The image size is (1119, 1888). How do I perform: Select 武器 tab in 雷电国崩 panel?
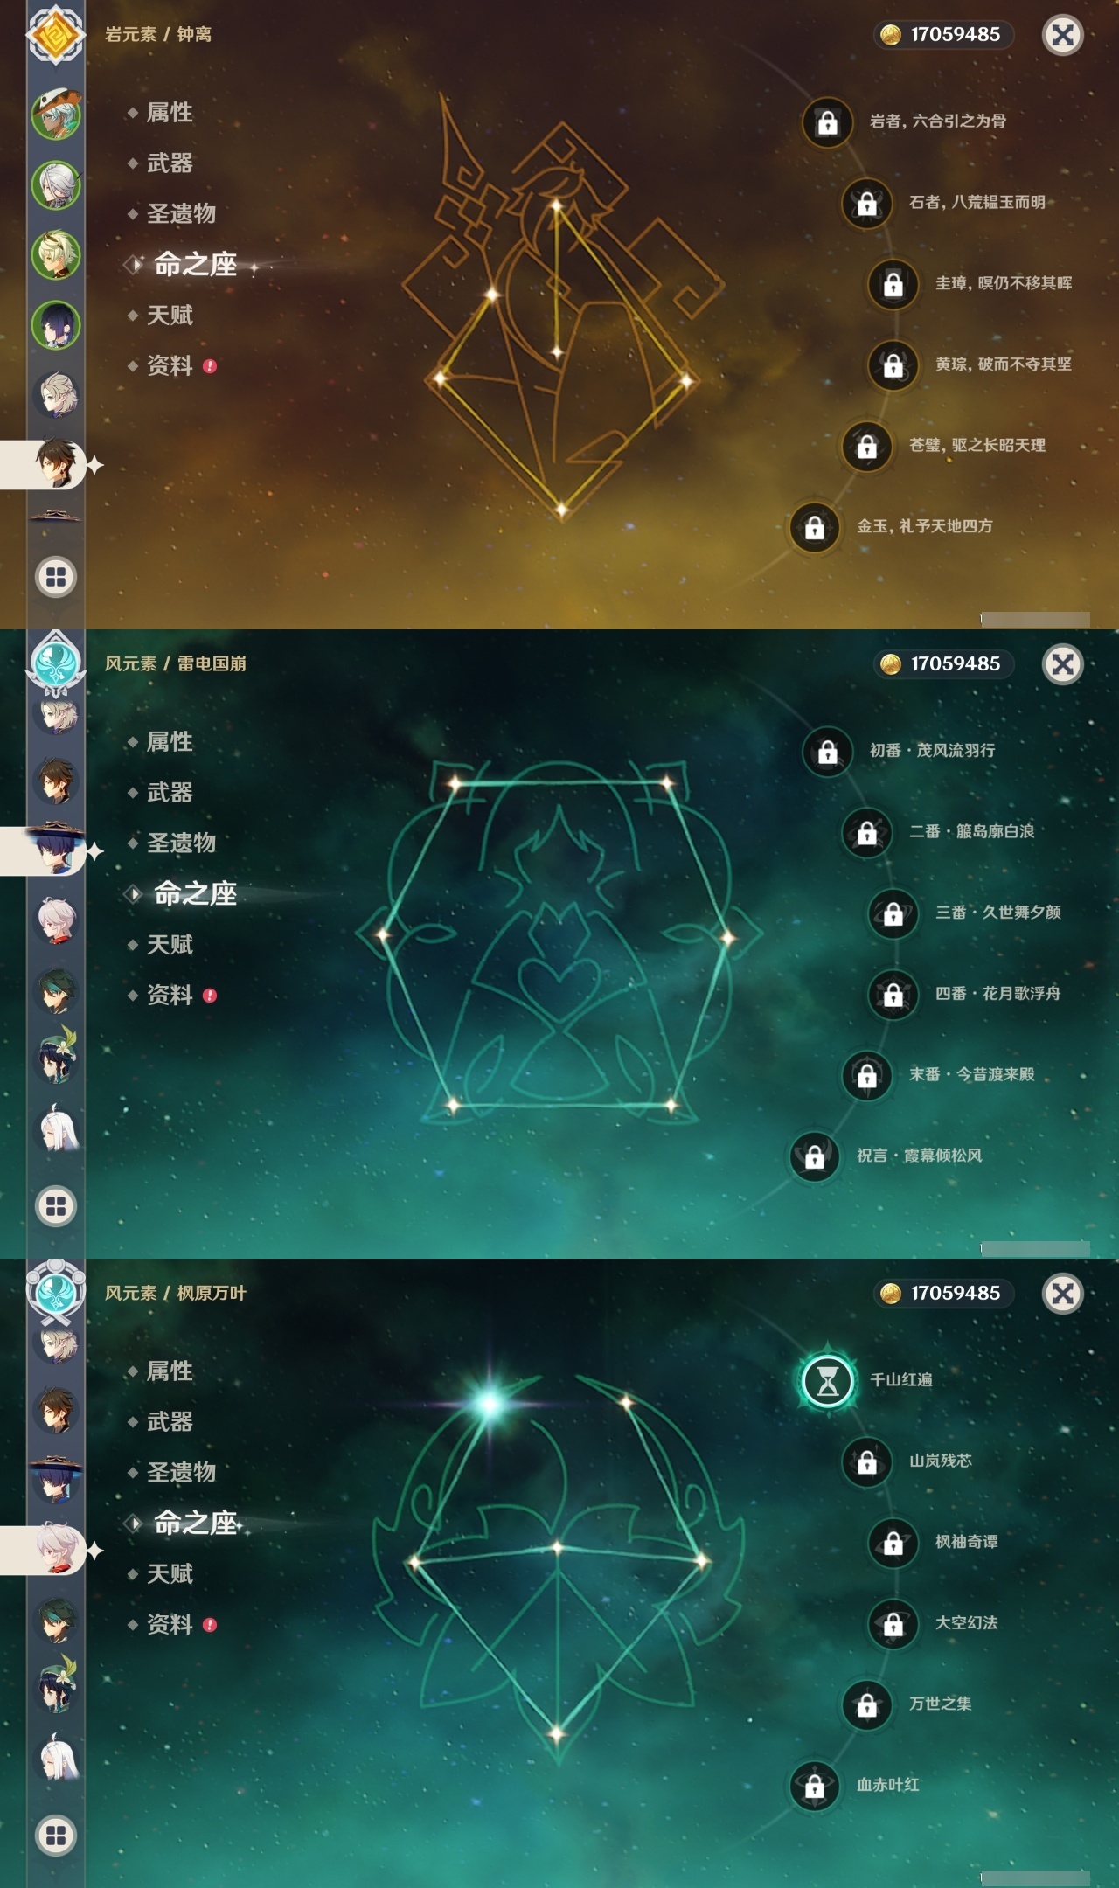(170, 792)
